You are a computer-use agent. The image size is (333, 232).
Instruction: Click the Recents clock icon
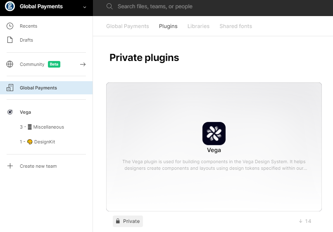coord(10,26)
